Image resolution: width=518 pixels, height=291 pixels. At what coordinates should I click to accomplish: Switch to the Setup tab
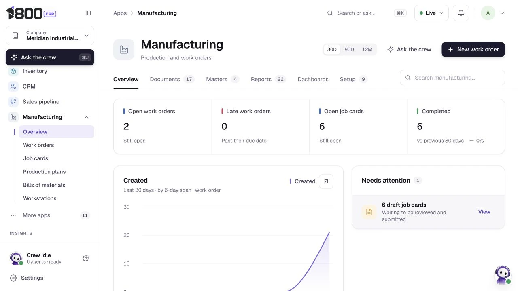point(354,79)
